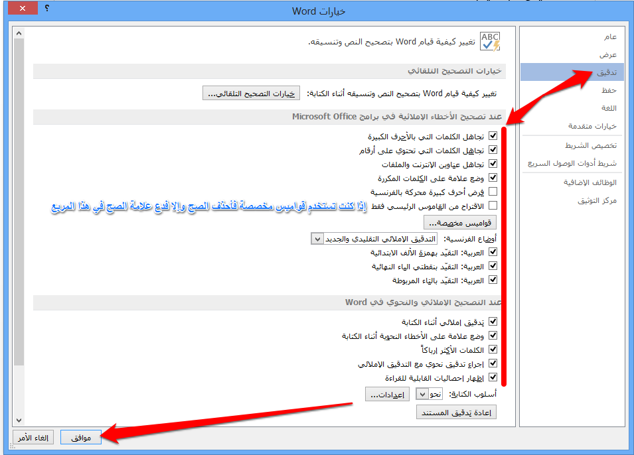Screen dimensions: 634x455
Task: Open the مركز التوثيق section
Action: [597, 200]
